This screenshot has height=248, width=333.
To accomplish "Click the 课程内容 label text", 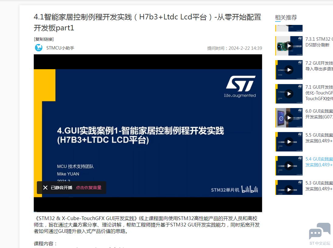I will (x=45, y=243).
